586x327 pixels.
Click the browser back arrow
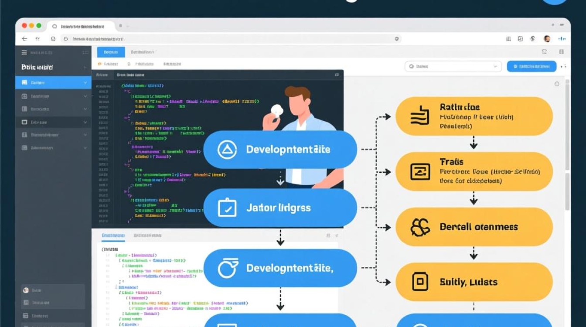[24, 39]
